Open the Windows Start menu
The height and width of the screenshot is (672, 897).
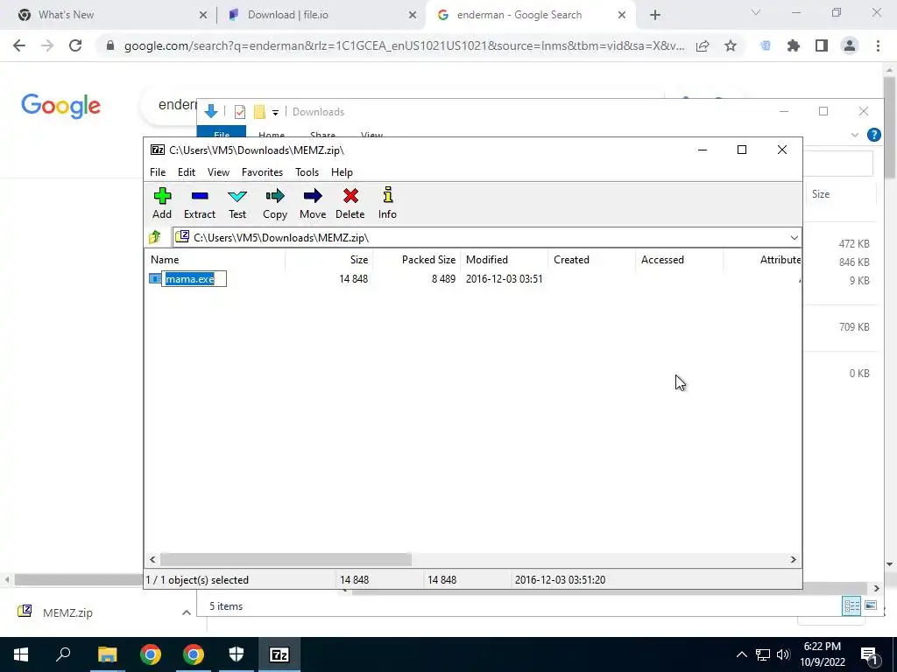[x=21, y=654]
